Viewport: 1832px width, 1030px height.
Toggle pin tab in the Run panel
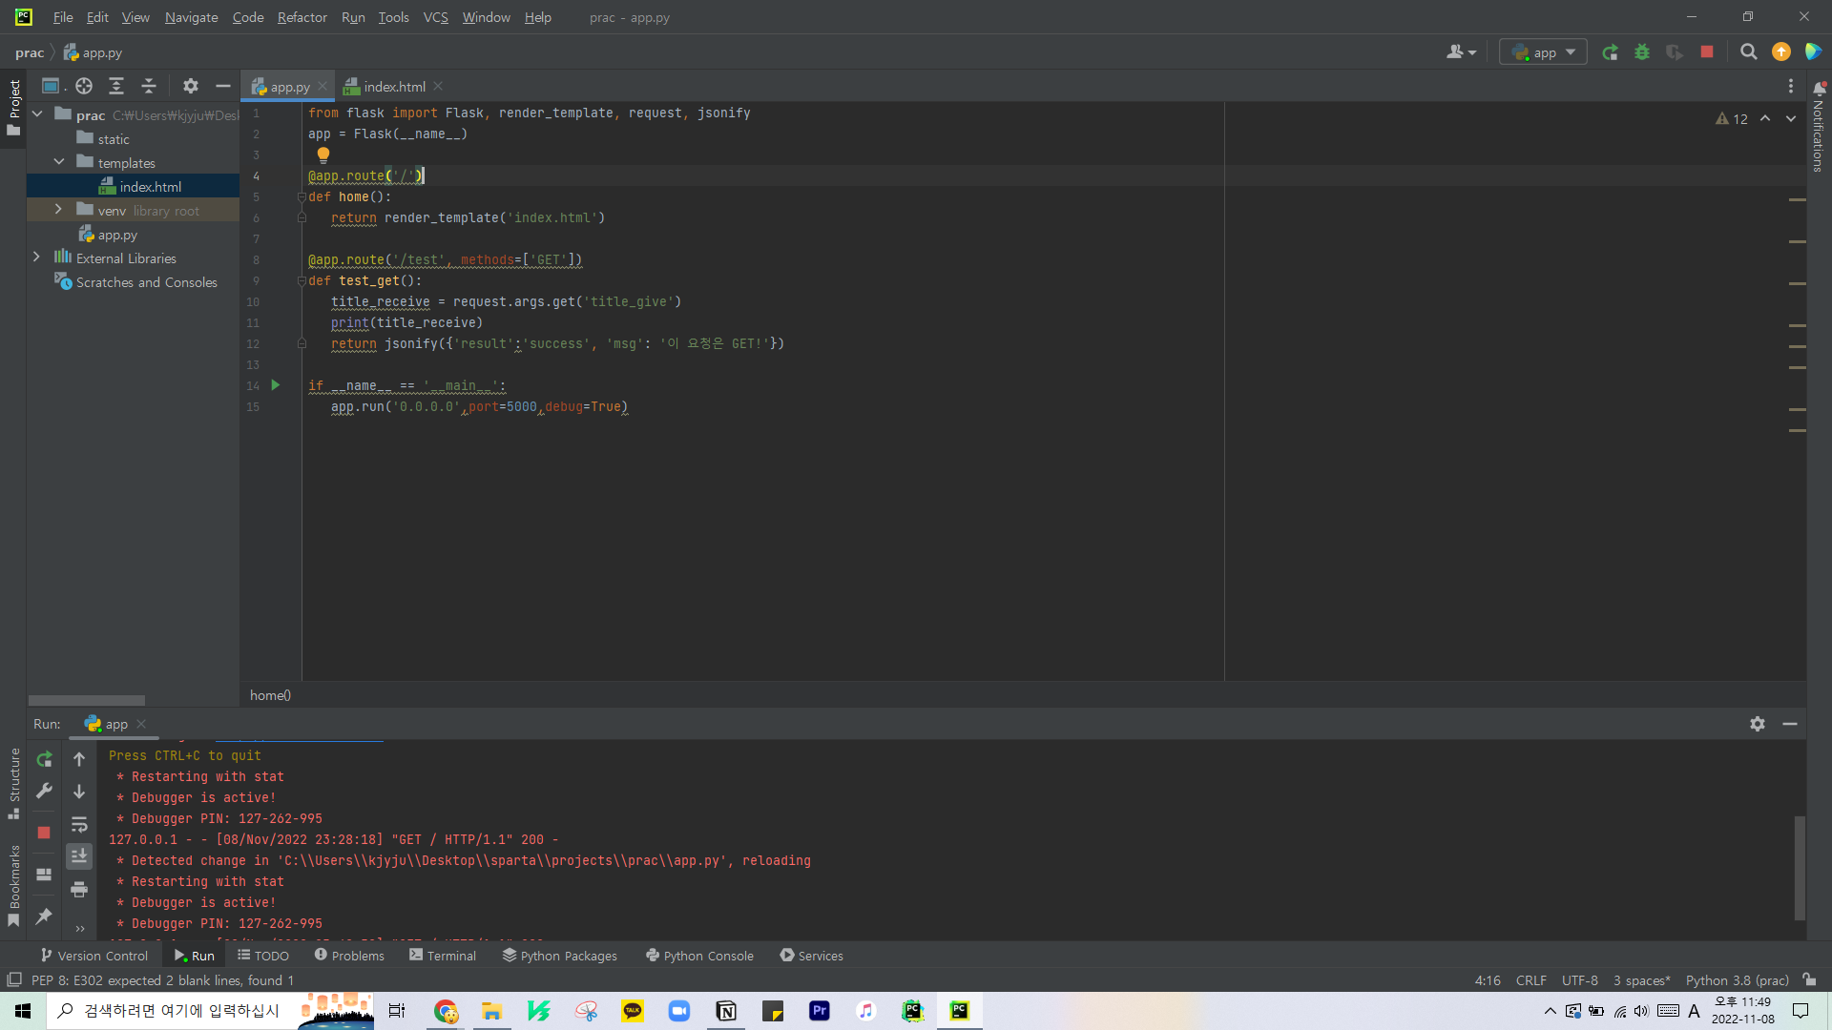pos(44,917)
